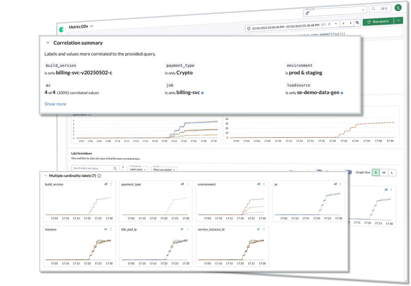Open more options on environment card
This screenshot has height=286, width=411.
(x=264, y=184)
